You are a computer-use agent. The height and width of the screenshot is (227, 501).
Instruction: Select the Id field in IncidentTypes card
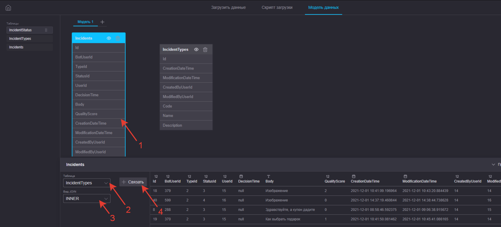(186, 59)
